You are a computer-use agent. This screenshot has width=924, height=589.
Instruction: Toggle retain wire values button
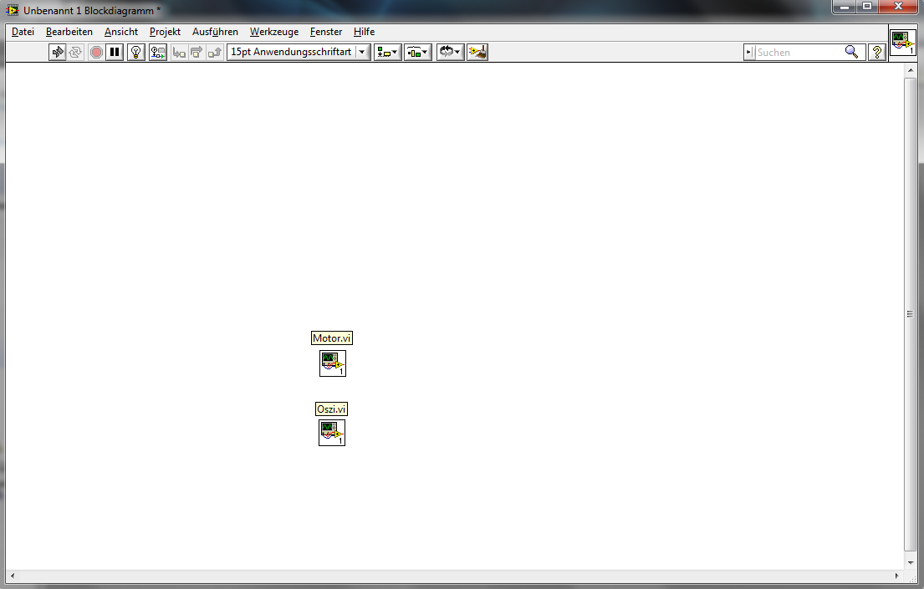click(158, 53)
